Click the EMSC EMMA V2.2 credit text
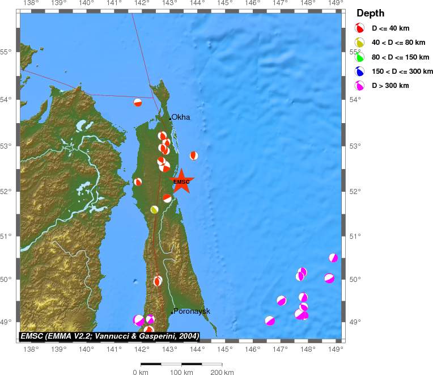433x375 pixels. click(x=109, y=336)
